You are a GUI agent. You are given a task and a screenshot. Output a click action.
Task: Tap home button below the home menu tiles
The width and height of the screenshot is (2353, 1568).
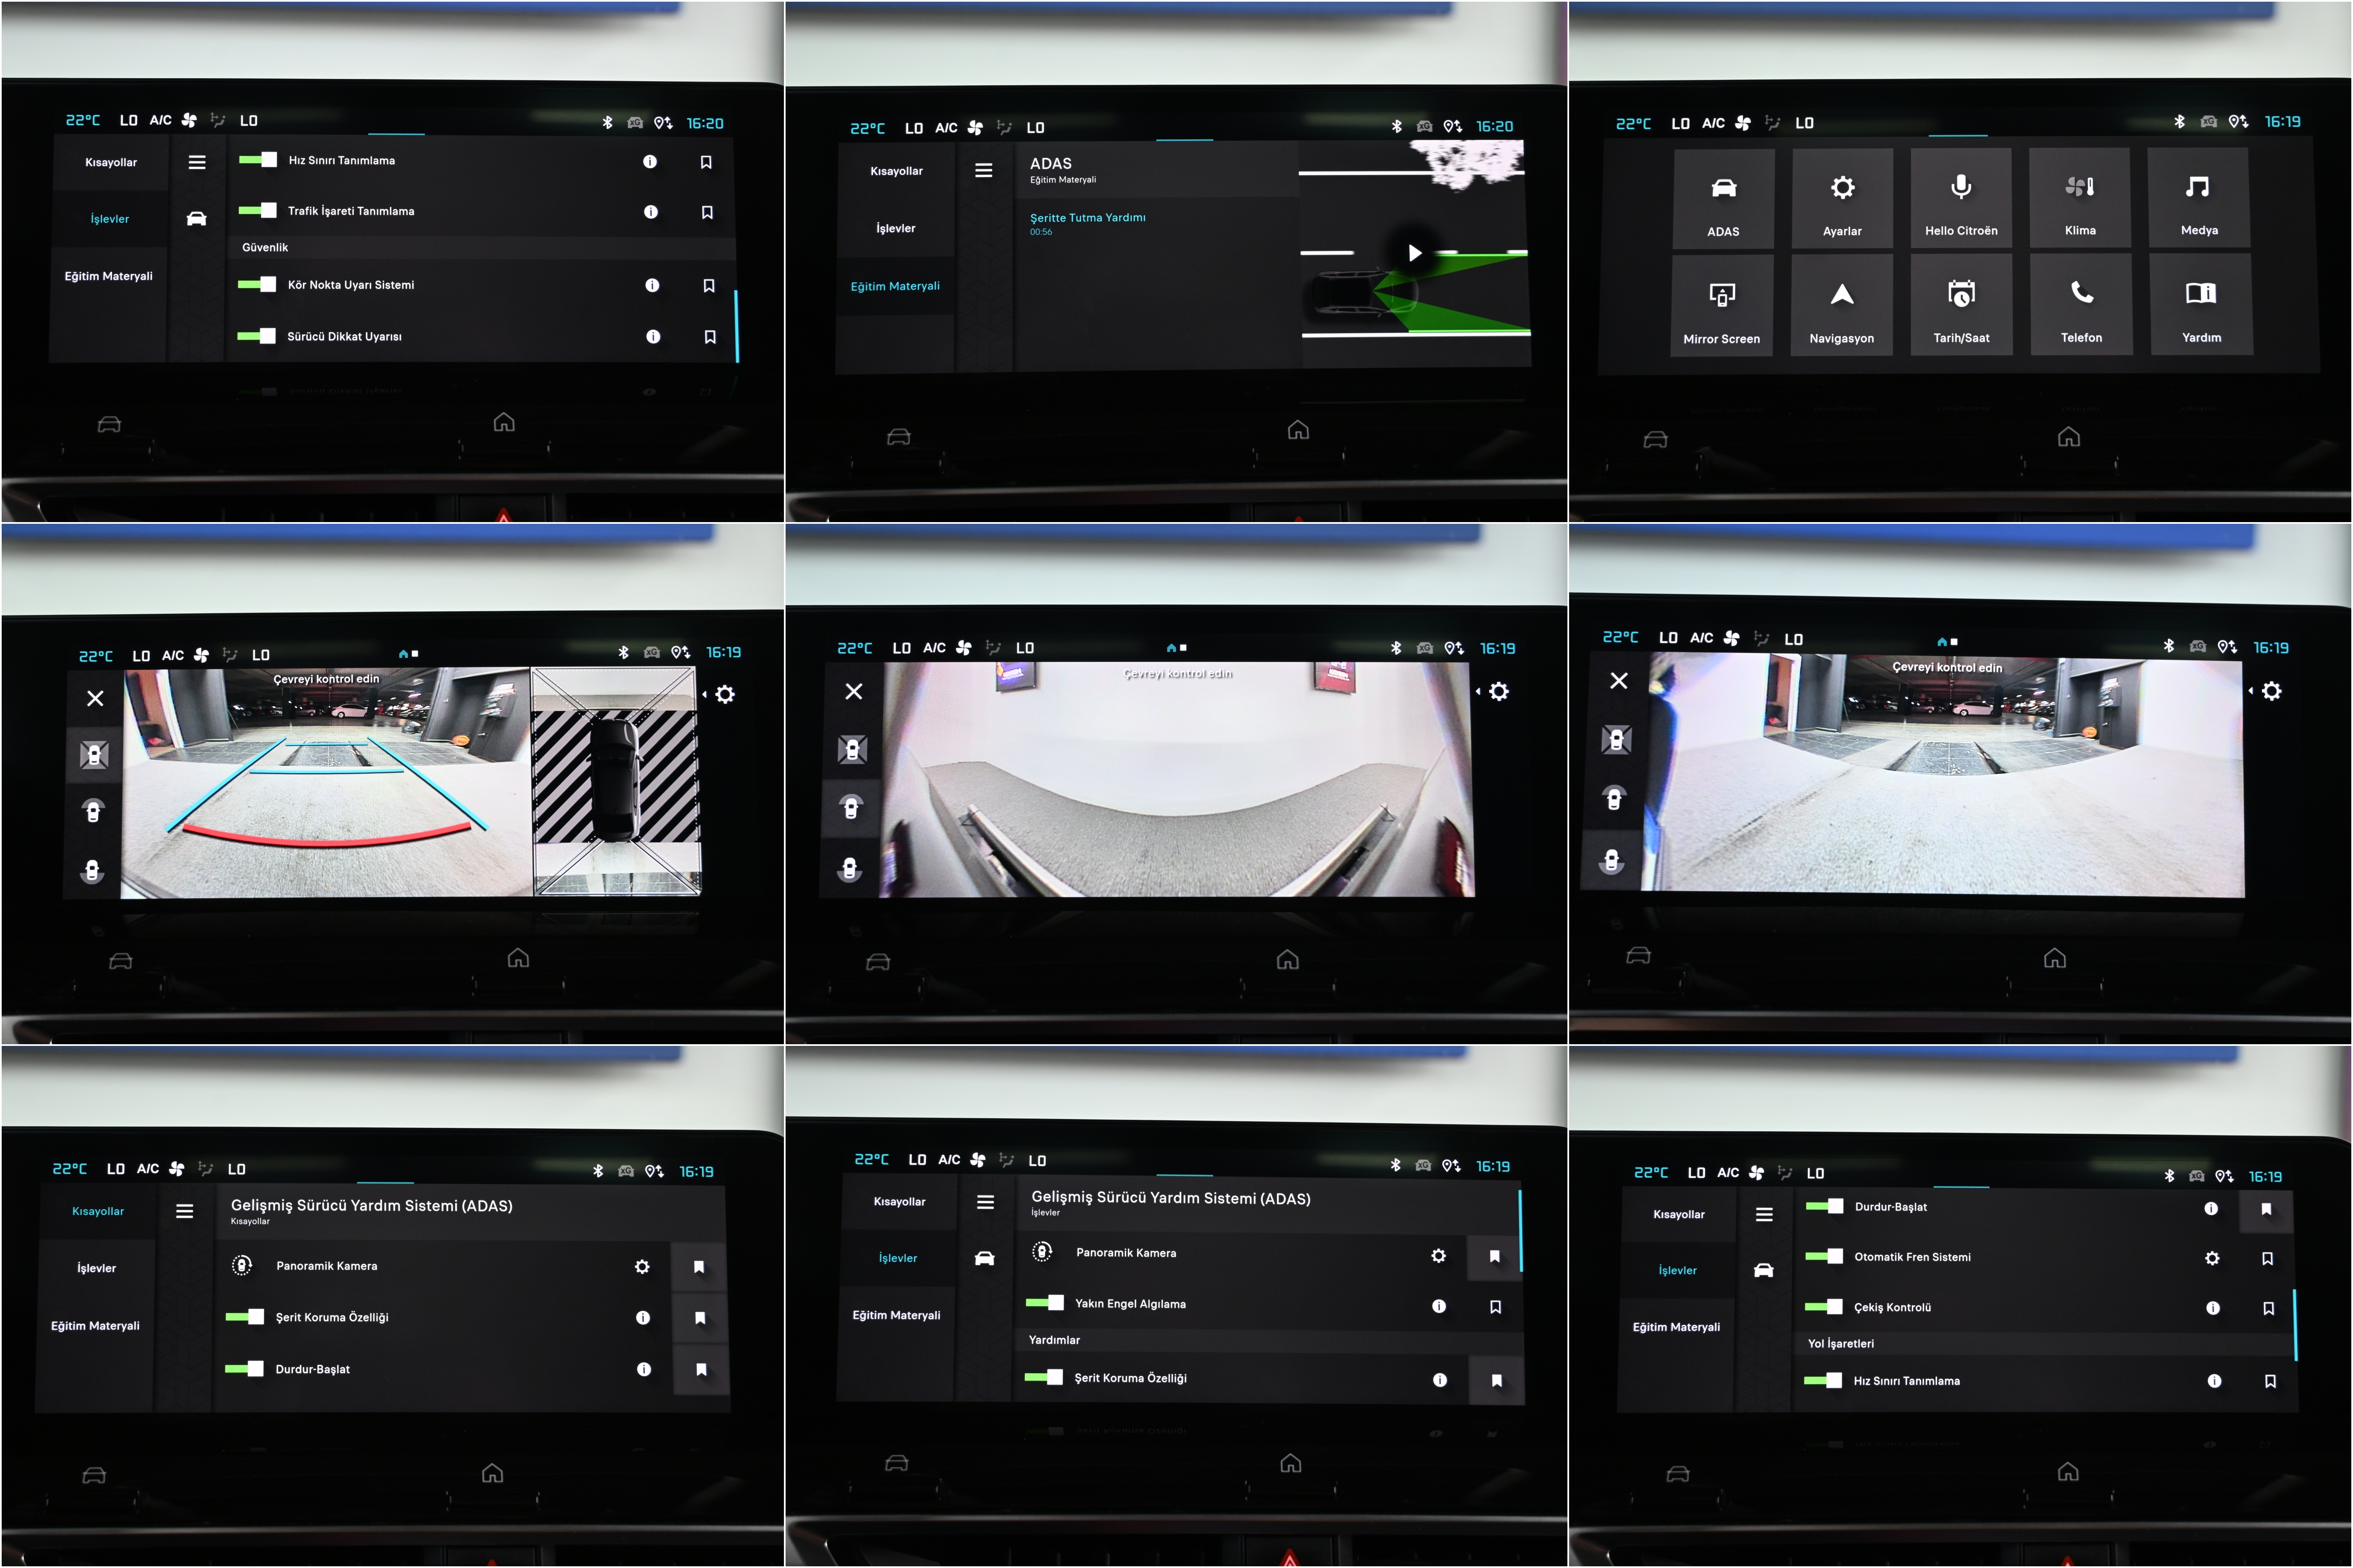pos(2069,437)
